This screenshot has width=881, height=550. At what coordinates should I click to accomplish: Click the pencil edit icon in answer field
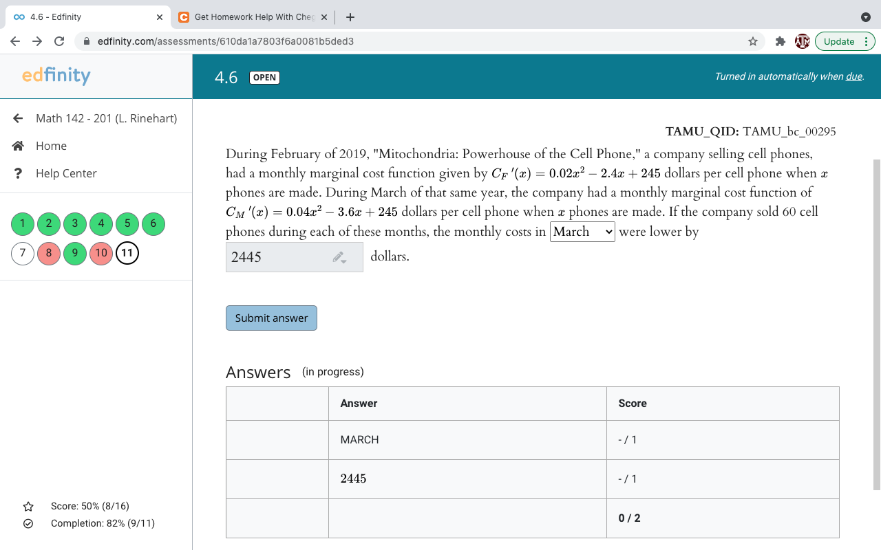(338, 256)
